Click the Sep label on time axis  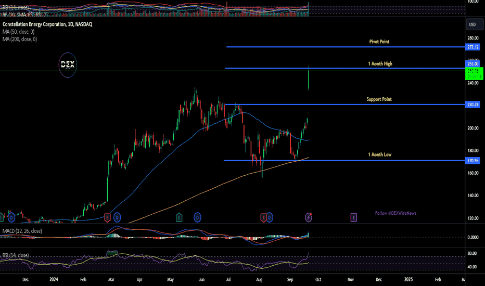point(290,280)
